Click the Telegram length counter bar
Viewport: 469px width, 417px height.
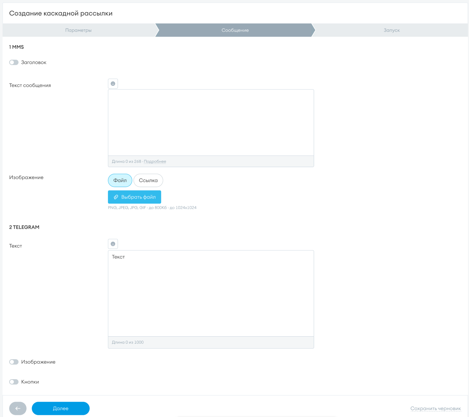pos(211,342)
